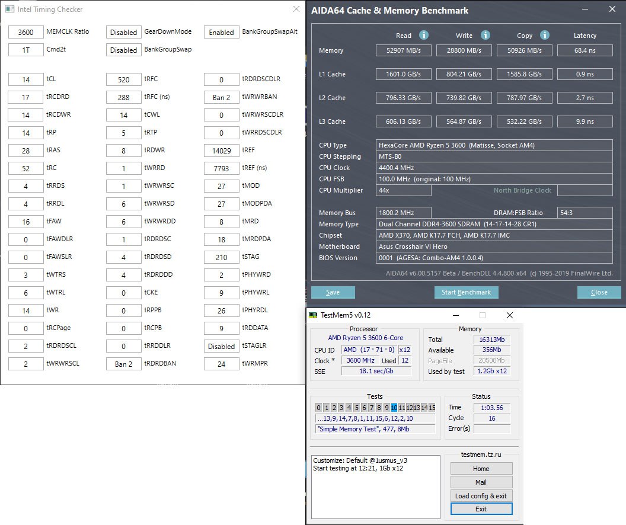Click TestMem5 Total memory 16313Mb
The width and height of the screenshot is (626, 525).
(492, 340)
